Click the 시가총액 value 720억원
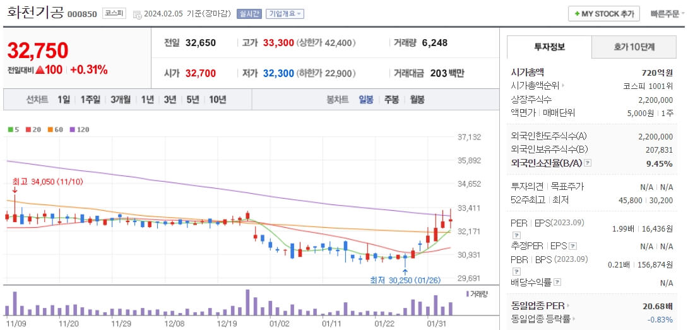This screenshot has width=688, height=330. pos(657,73)
